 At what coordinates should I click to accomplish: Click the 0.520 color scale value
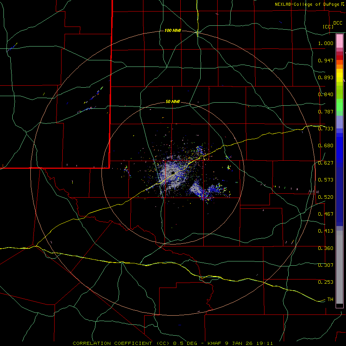(x=326, y=197)
